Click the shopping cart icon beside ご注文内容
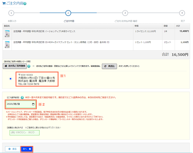The image size is (193, 153). (x=4, y=4)
